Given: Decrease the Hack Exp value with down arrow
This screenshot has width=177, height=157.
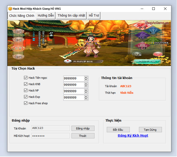Looking at the screenshot, I should [86, 99].
